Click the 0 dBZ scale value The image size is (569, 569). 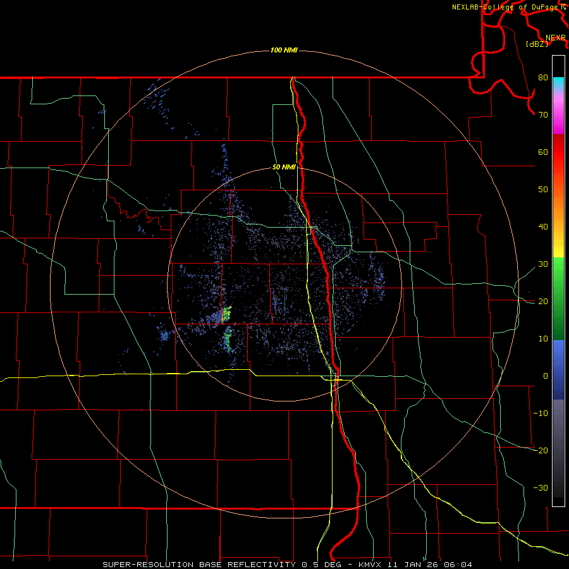(x=546, y=376)
